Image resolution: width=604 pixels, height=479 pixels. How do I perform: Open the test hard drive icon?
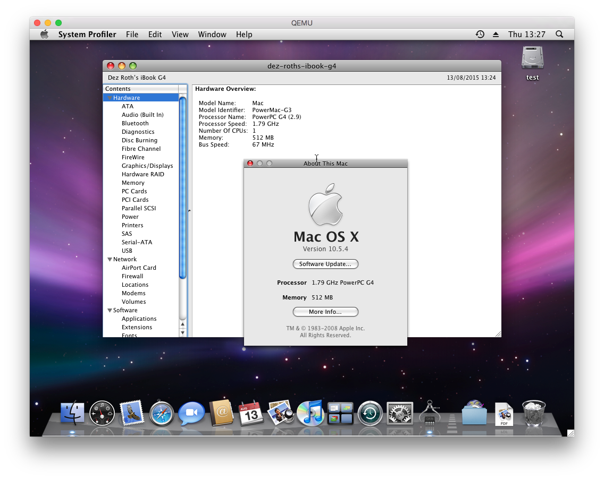[532, 58]
